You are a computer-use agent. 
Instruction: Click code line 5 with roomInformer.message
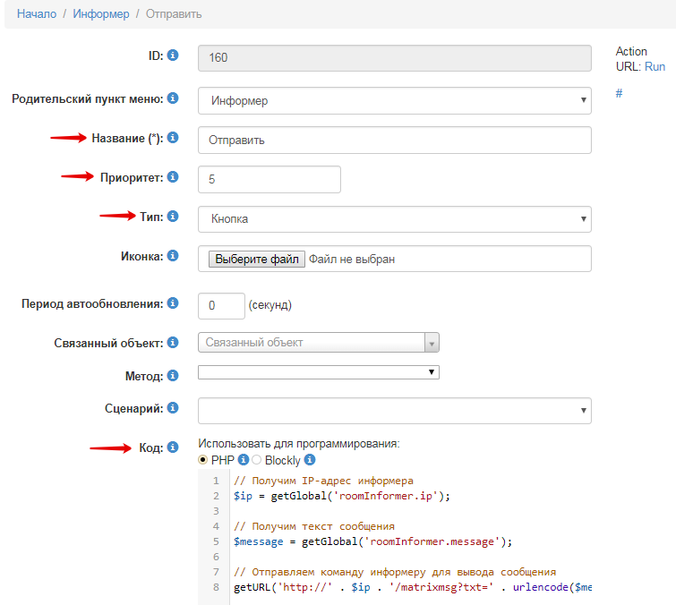click(373, 541)
